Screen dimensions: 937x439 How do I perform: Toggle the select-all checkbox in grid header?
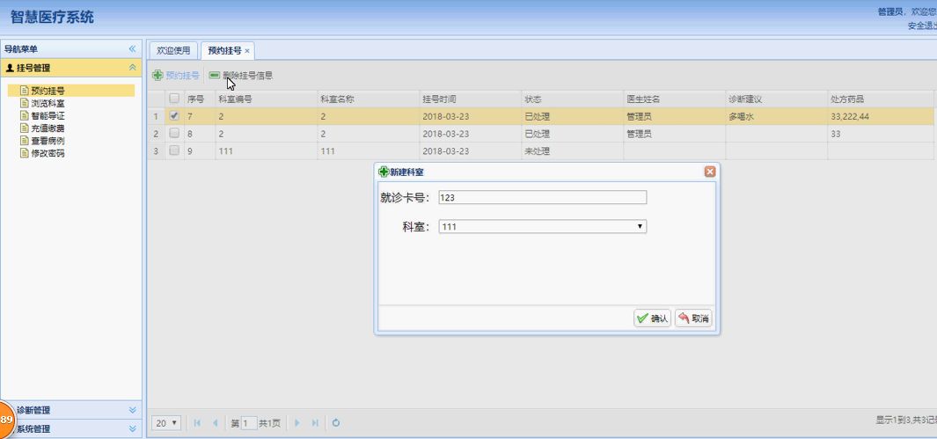tap(174, 99)
